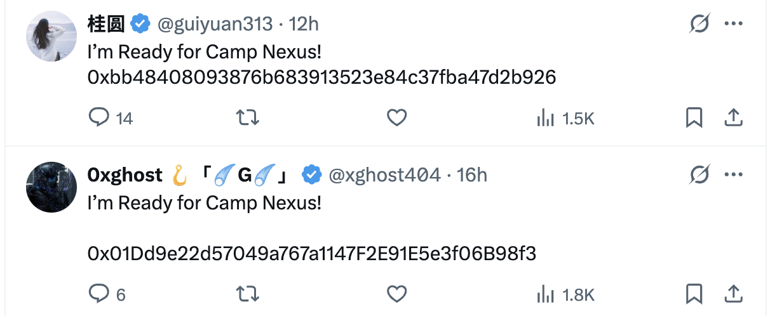Screen dimensions: 770x316
Task: Open more options for 0xghost's tweet
Action: click(733, 174)
